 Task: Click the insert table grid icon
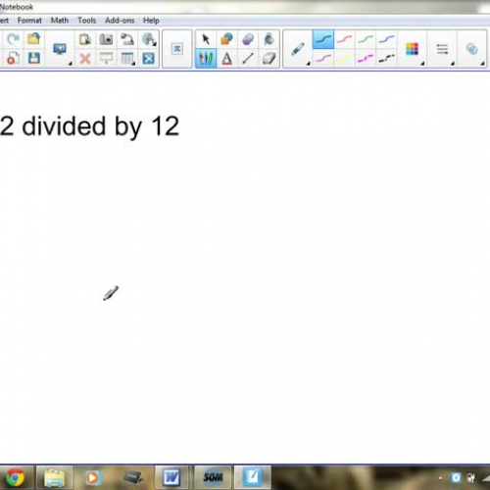tap(126, 59)
